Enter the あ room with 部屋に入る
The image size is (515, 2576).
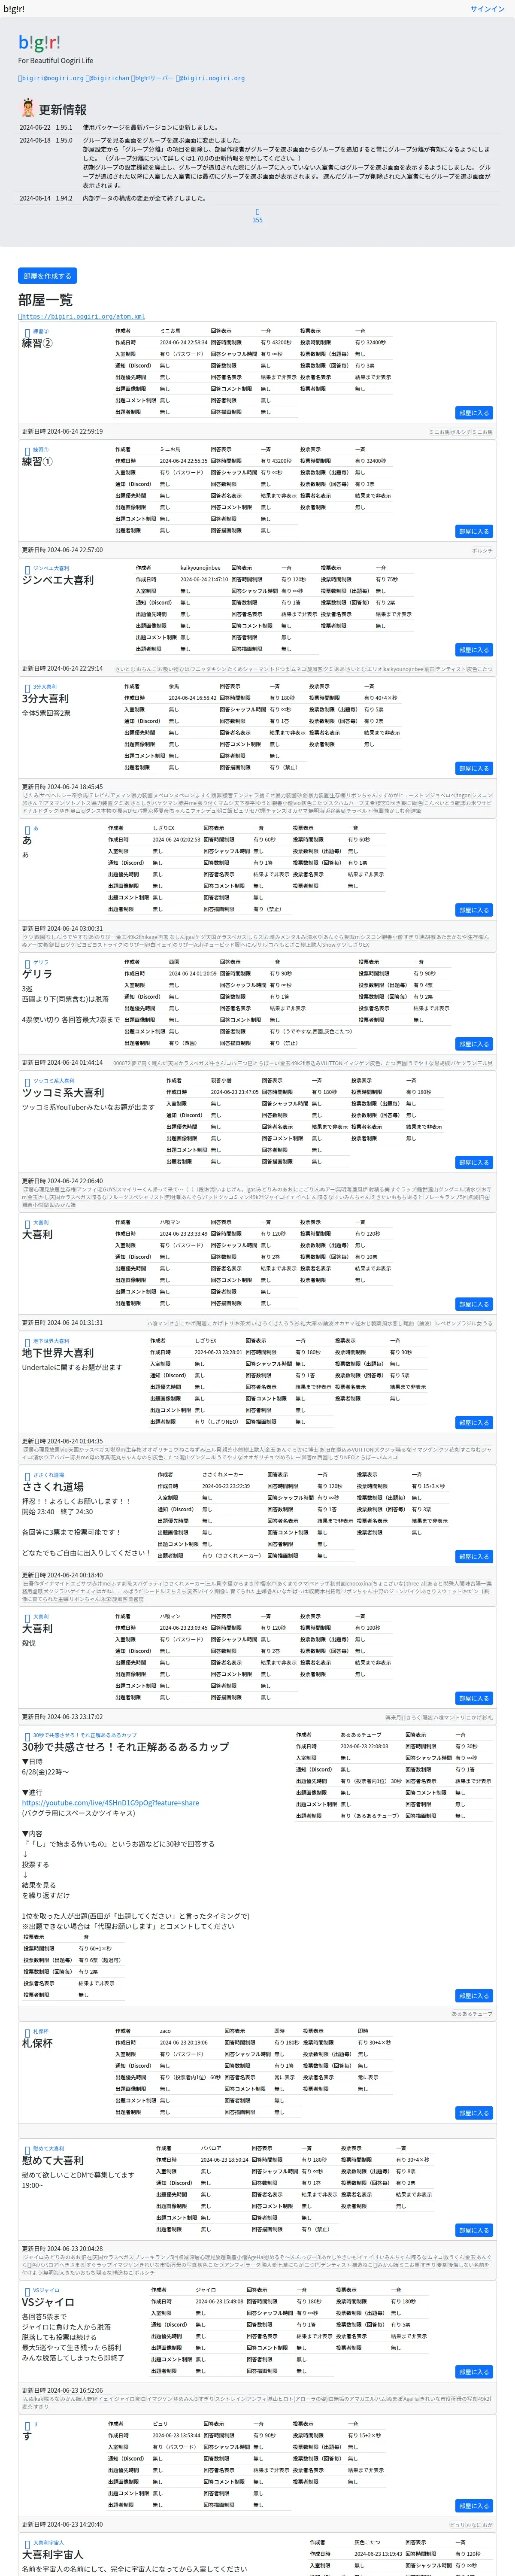[x=474, y=910]
